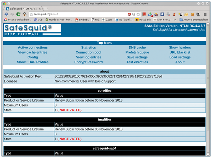This screenshot has width=212, height=158.
Task: Open a new tab with the tab button
Action: [46, 8]
